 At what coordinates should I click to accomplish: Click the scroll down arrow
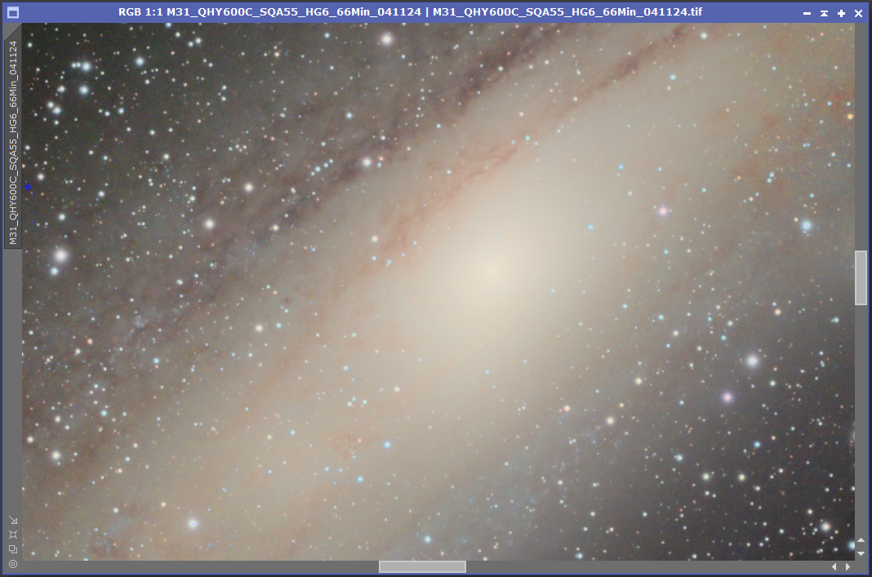861,553
